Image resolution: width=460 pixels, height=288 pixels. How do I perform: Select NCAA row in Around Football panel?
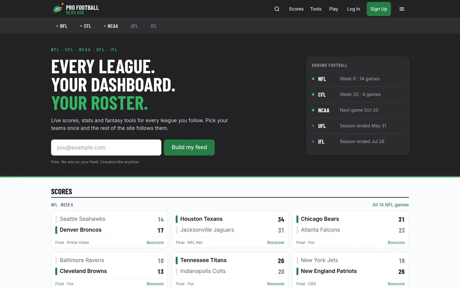358,110
